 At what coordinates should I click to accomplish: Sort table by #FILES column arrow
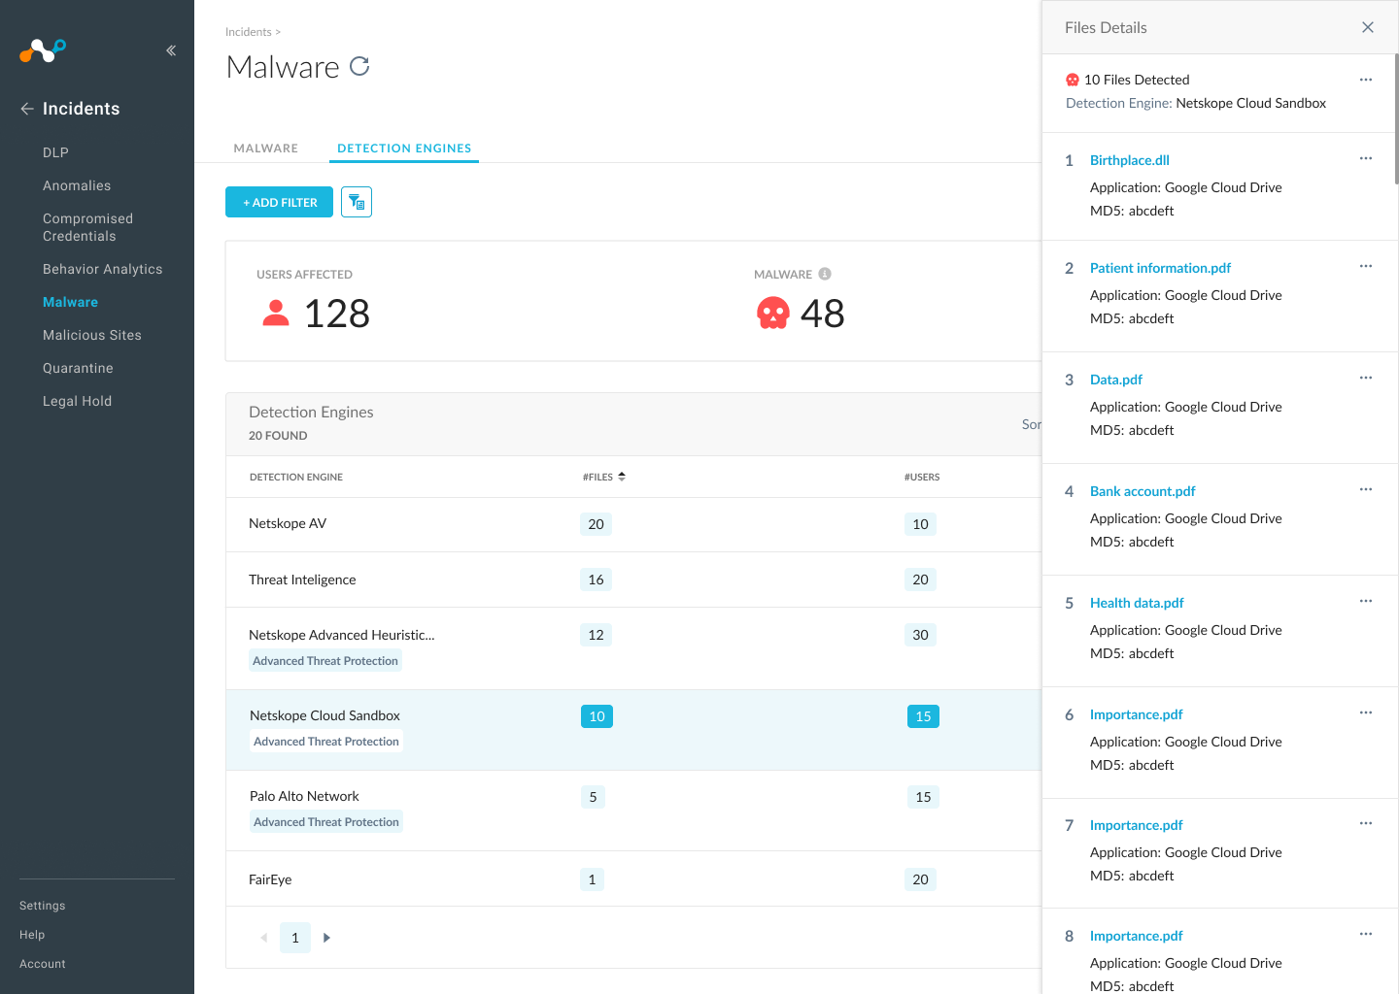[x=622, y=477]
